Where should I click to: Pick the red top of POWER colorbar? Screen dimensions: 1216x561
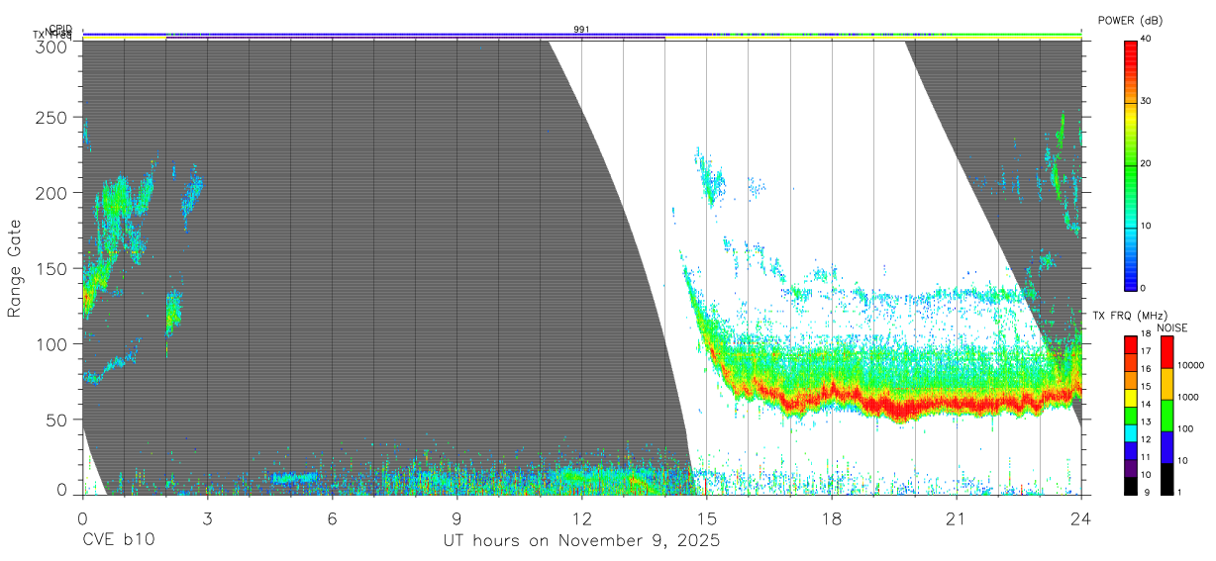point(1131,54)
